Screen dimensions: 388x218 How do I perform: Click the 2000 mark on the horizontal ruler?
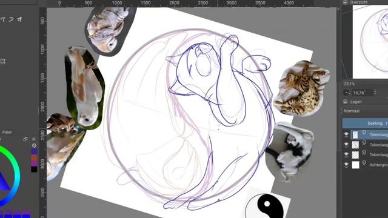point(174,3)
